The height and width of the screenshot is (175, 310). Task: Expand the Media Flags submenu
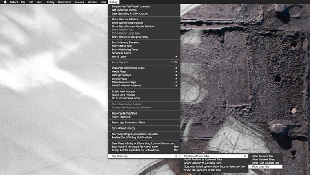144,71
